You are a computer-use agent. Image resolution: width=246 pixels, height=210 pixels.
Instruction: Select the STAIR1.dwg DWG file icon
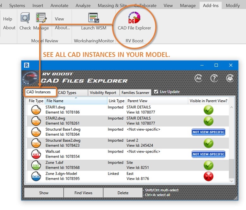(x=36, y=110)
